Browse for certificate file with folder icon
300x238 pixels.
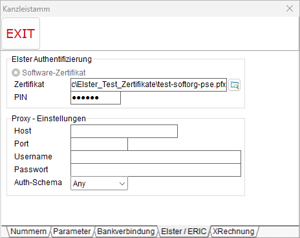[235, 85]
